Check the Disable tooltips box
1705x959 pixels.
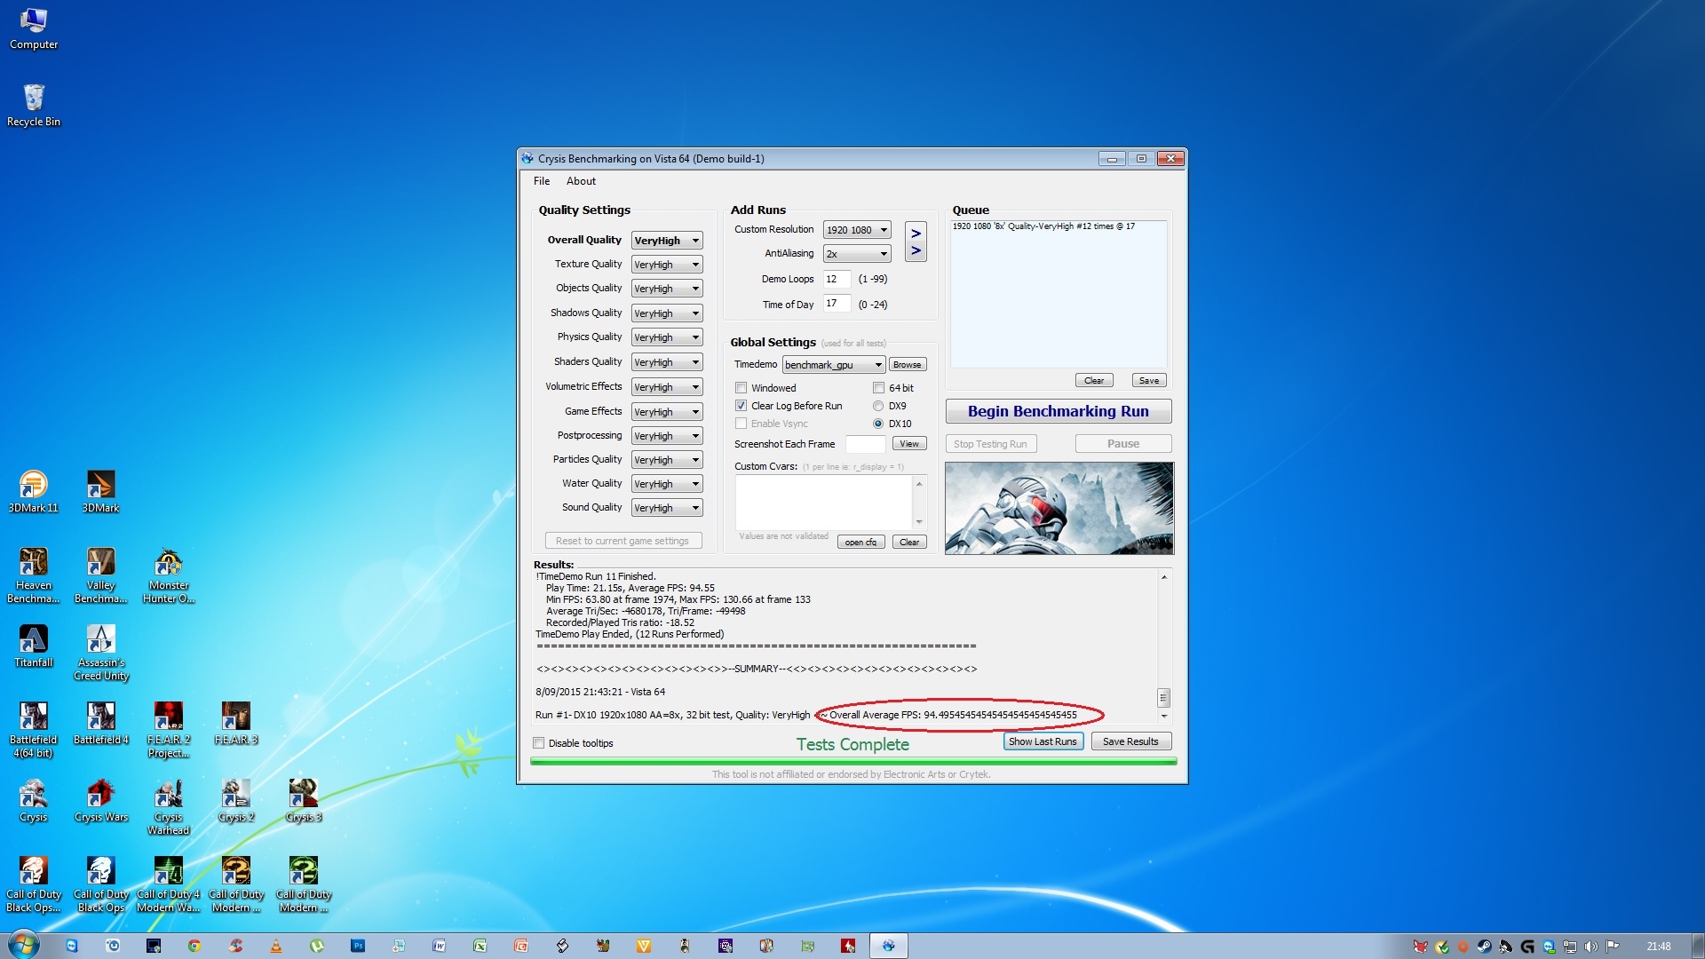tap(538, 743)
